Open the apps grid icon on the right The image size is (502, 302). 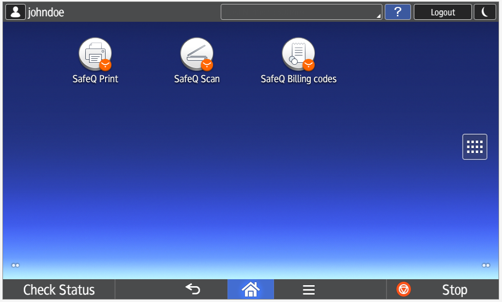[474, 147]
